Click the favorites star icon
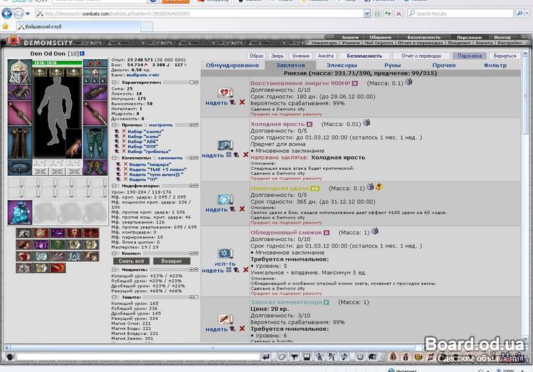This screenshot has height=372, width=533. click(5, 26)
